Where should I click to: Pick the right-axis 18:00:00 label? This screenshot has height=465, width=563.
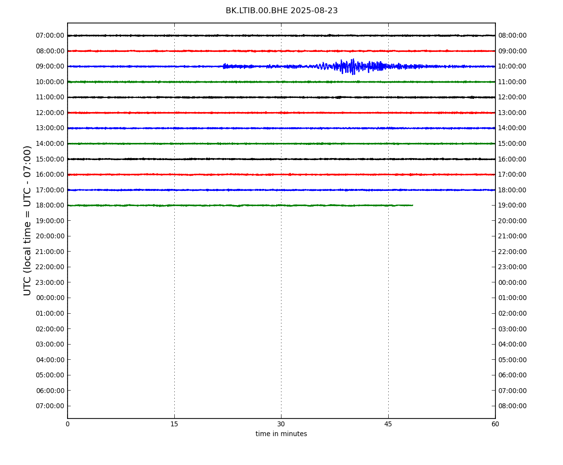point(513,190)
